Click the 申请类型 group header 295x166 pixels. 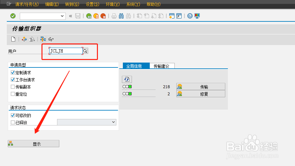click(x=18, y=65)
